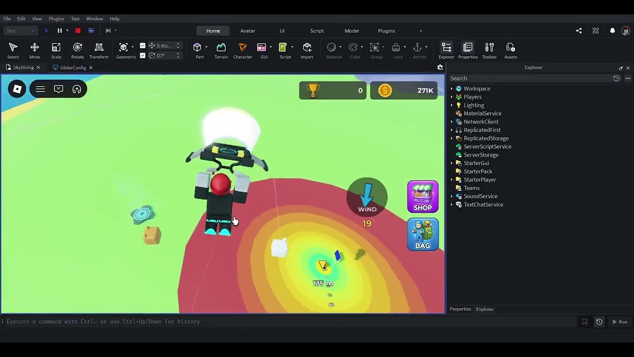Insert a Part from the toolbar

click(198, 50)
